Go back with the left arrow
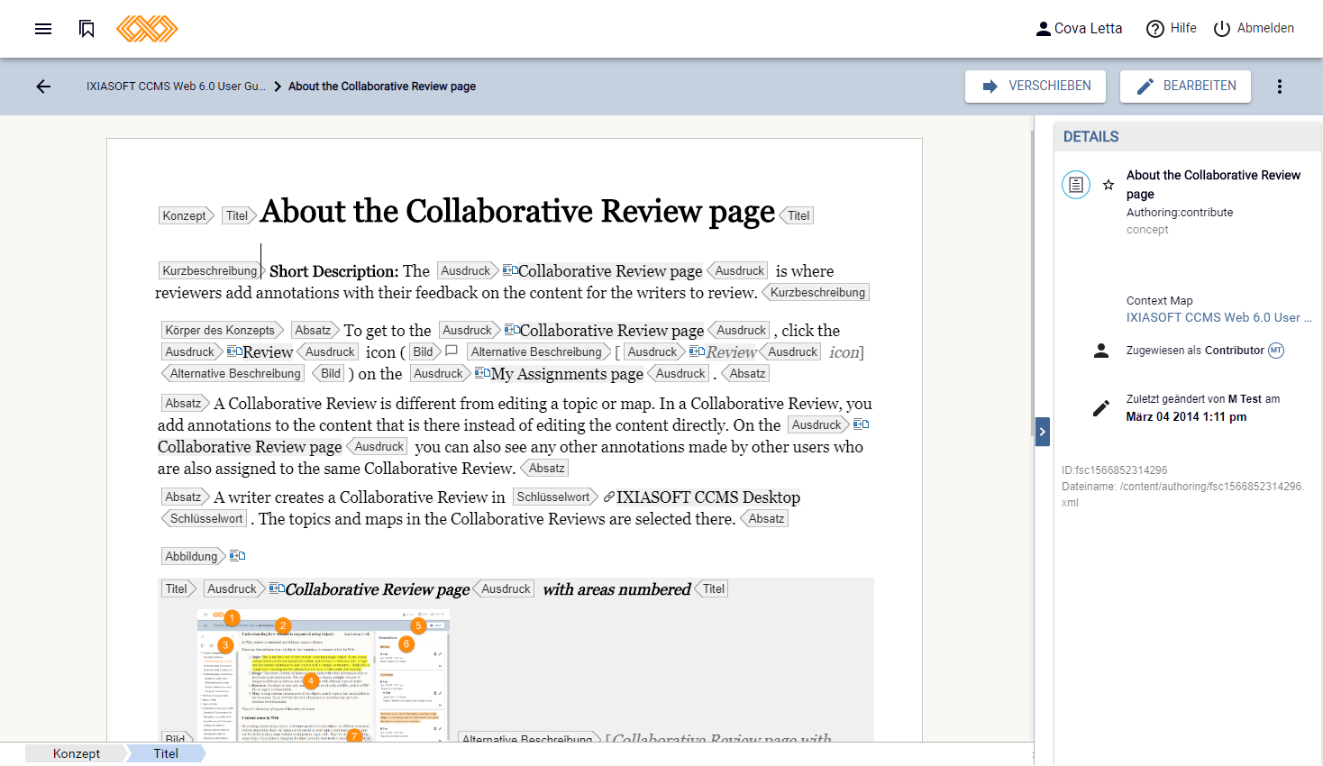 tap(43, 87)
